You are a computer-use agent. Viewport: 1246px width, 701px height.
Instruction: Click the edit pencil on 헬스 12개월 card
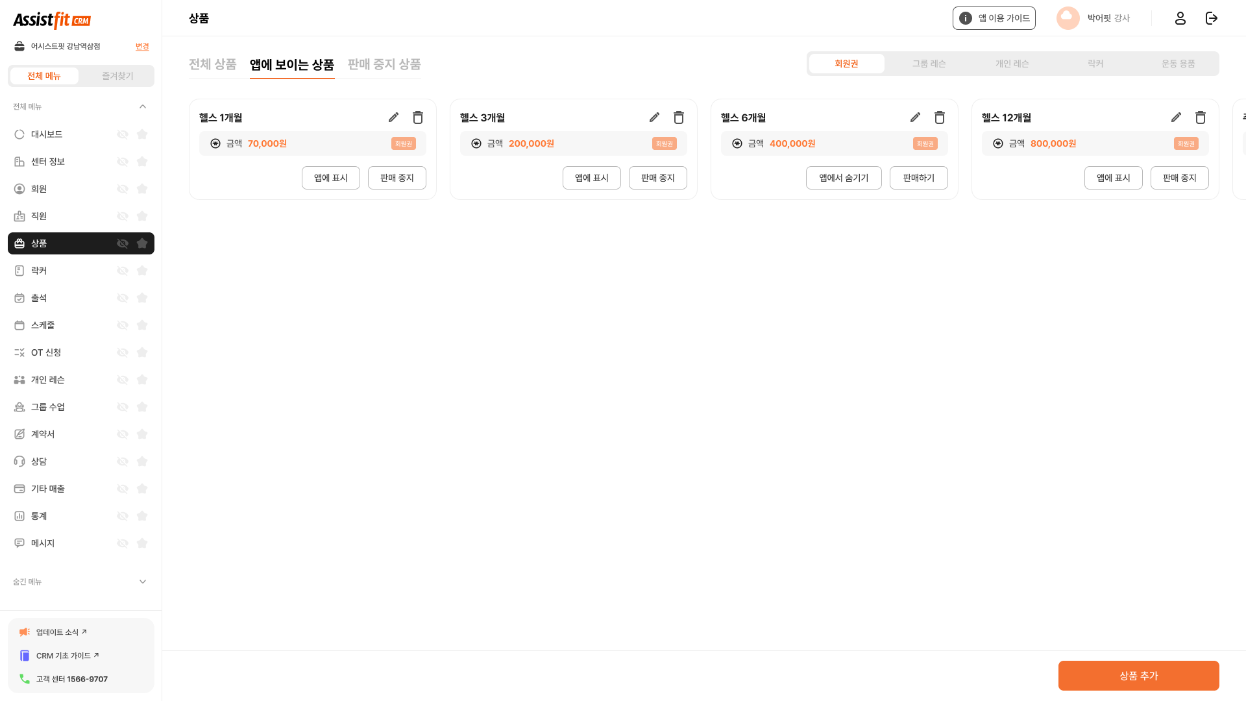point(1176,117)
